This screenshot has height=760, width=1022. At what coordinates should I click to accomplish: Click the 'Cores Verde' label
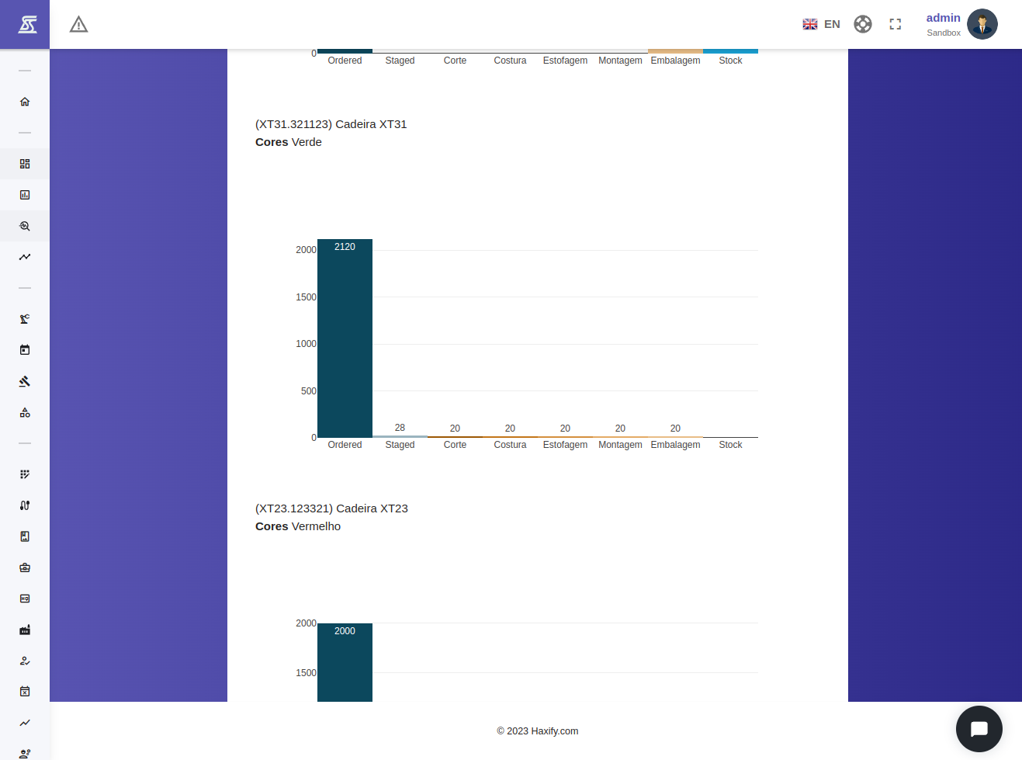coord(289,142)
